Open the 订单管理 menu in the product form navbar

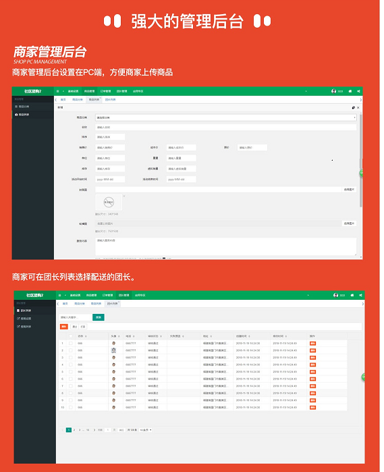106,91
